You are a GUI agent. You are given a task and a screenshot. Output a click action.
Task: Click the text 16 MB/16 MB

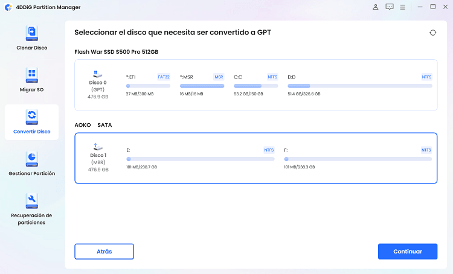191,94
